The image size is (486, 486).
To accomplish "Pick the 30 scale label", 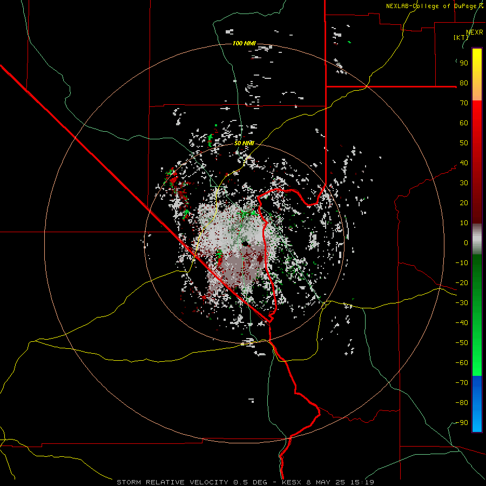I will tap(464, 183).
